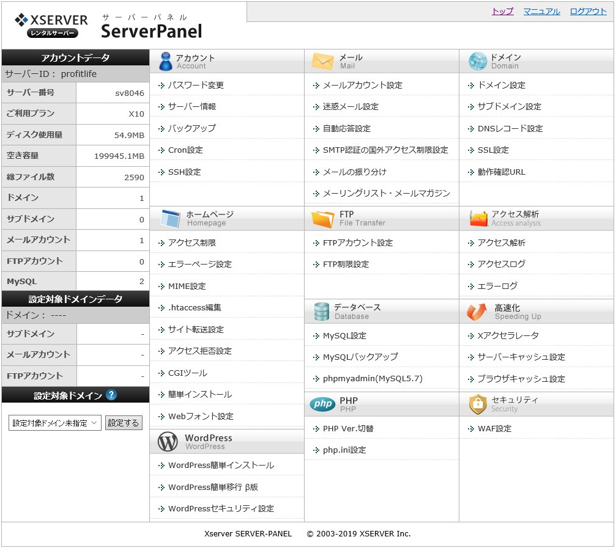The width and height of the screenshot is (616, 548).
Task: Open SMTP認証の国外アクセス制限設定
Action: click(x=385, y=150)
